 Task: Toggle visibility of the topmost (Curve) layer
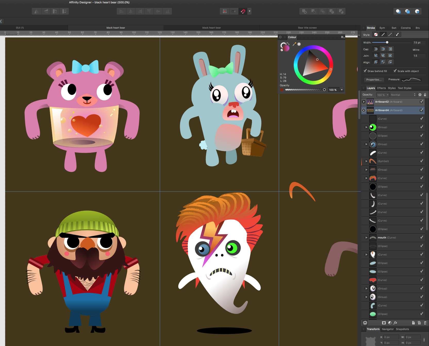tap(422, 119)
